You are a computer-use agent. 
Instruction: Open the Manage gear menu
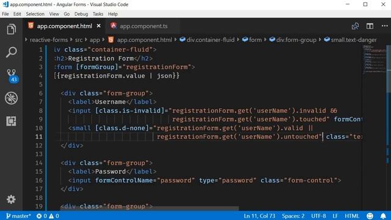(x=11, y=199)
